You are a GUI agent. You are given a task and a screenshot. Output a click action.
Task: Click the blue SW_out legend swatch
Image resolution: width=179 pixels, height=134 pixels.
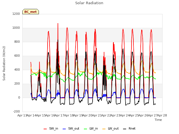[64, 129]
